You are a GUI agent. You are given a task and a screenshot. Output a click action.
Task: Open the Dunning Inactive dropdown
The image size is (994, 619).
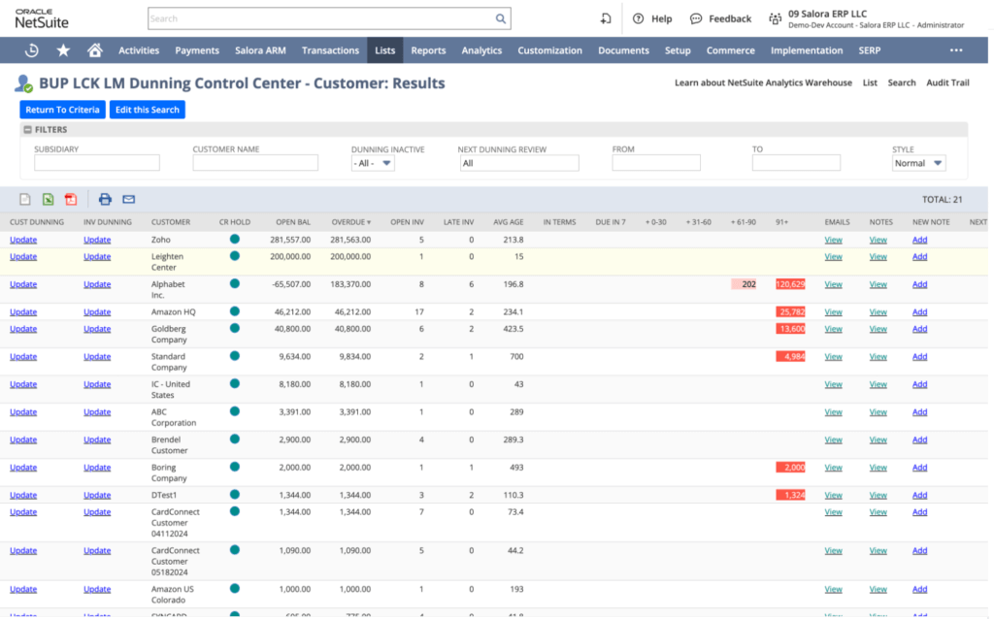373,164
